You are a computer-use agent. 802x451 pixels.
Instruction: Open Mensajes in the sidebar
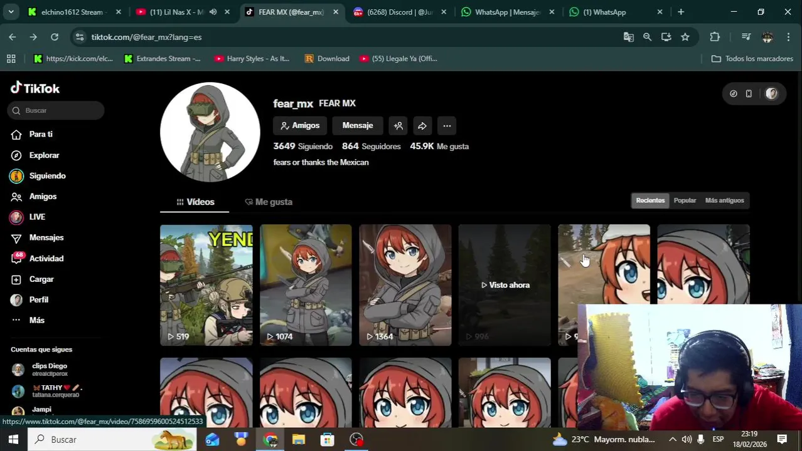(37, 237)
